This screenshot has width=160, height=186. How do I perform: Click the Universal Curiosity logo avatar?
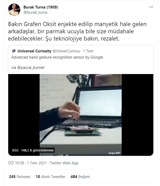click(x=14, y=51)
